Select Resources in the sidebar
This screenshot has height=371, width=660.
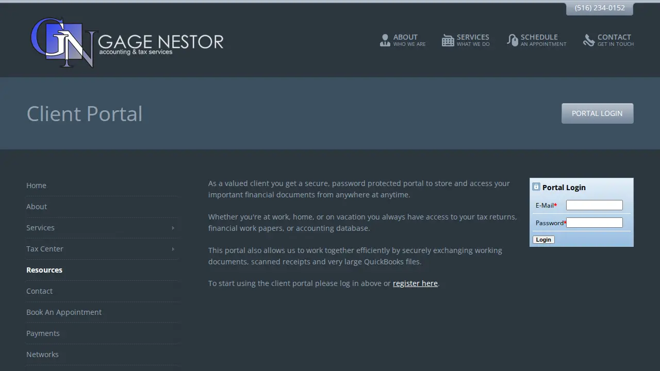pos(44,270)
